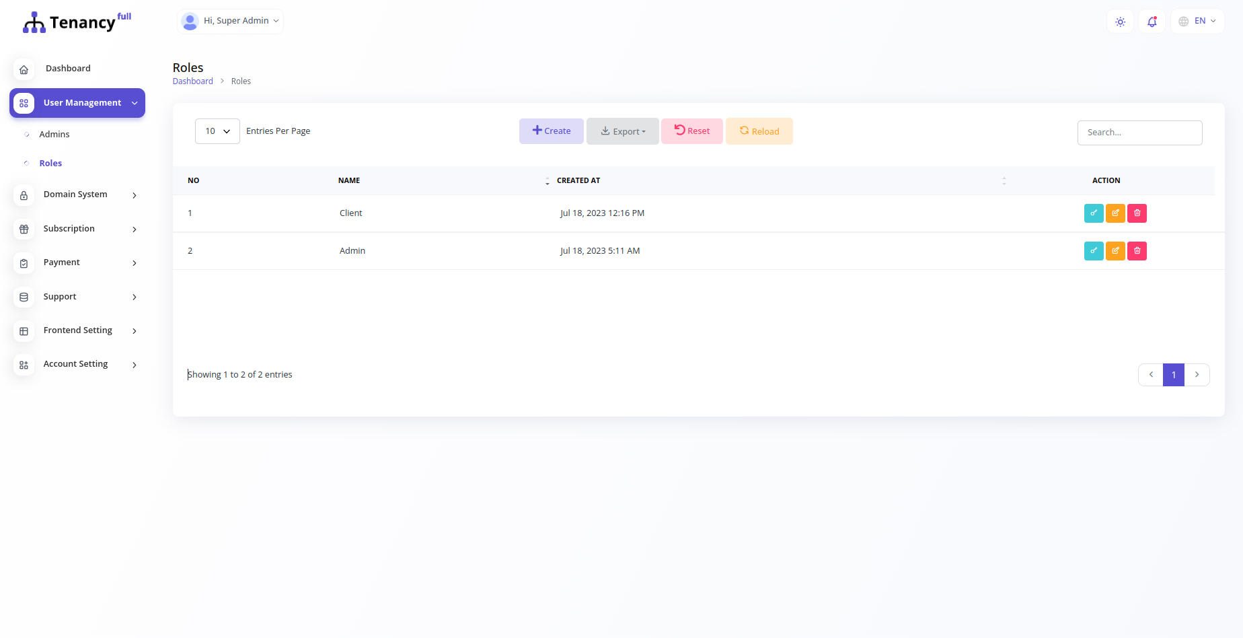
Task: Click the sun icon to switch theme
Action: [x=1120, y=22]
